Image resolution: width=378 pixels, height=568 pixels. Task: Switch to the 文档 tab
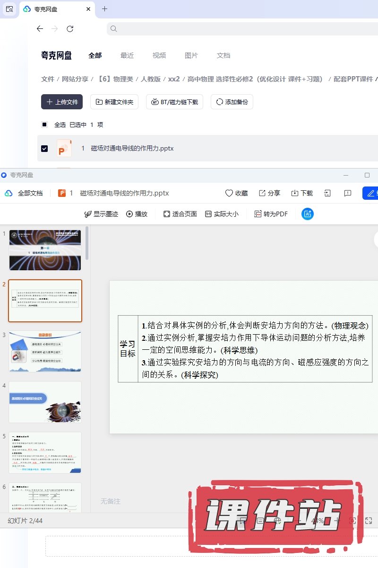pos(223,55)
